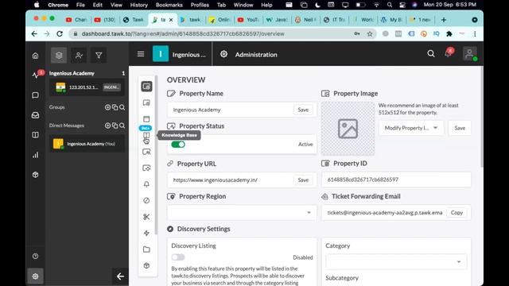Open the home dashboard icon
The width and height of the screenshot is (509, 286).
[35, 56]
